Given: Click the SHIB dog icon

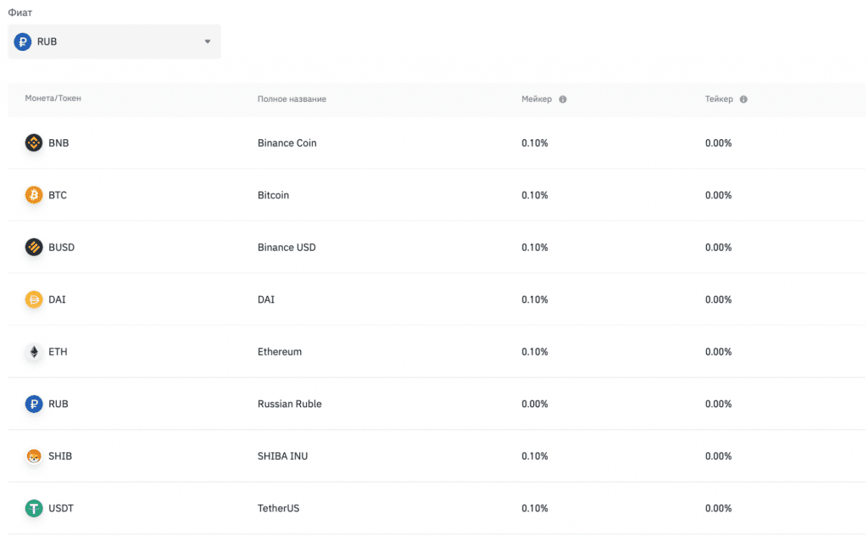Looking at the screenshot, I should [x=34, y=456].
